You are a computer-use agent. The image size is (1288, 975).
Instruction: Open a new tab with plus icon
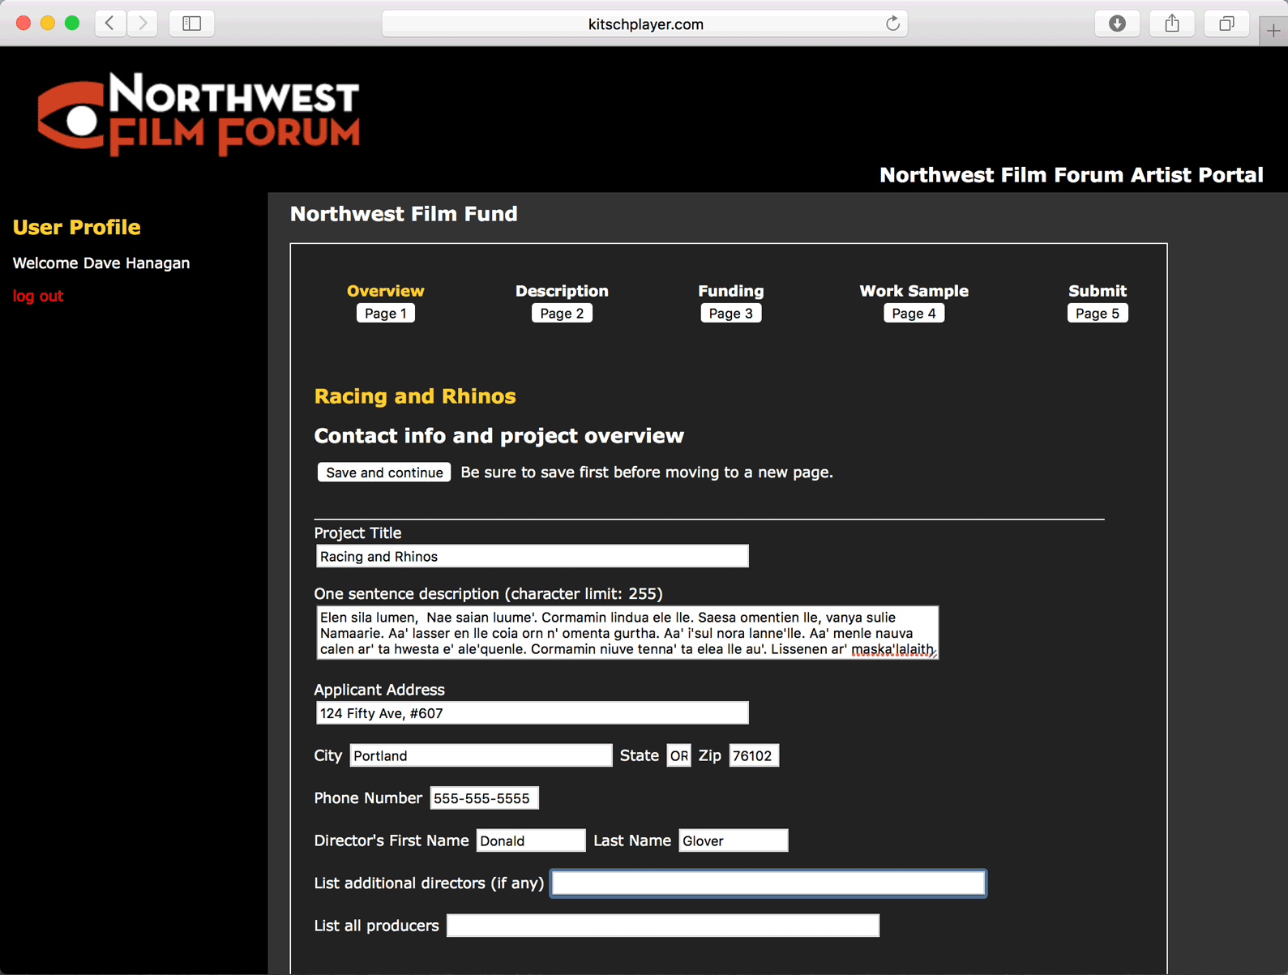click(x=1273, y=32)
